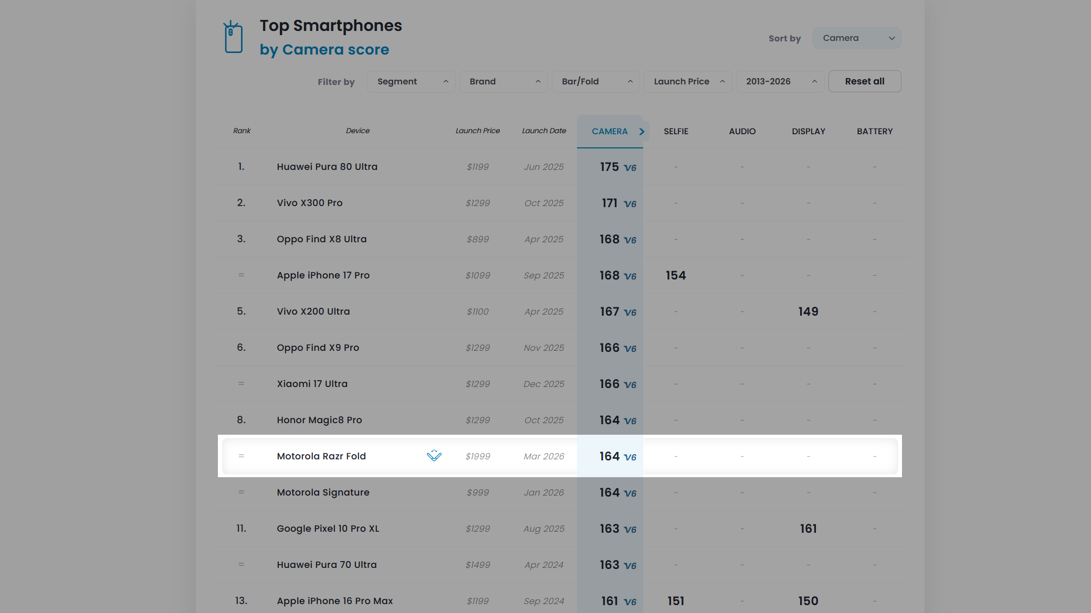Switch to the SELFIE column tab
The image size is (1091, 613).
pos(676,132)
